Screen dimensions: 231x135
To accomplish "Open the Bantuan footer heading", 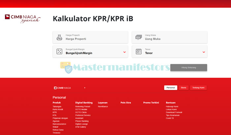I will tap(171, 103).
